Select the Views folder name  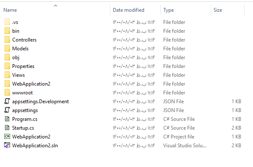click(x=18, y=75)
